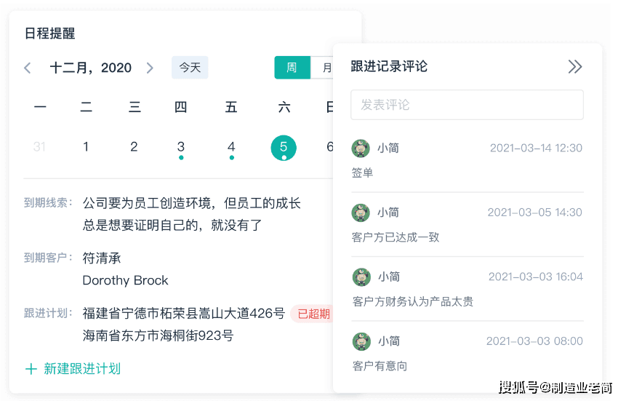Click timestamp 2021-03-03 08:00
The width and height of the screenshot is (626, 401).
pos(534,341)
